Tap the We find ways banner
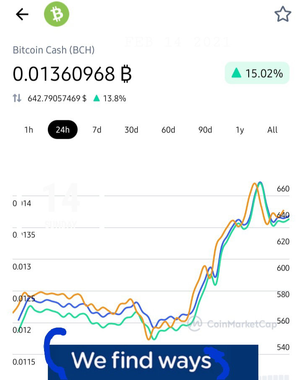 tap(153, 362)
